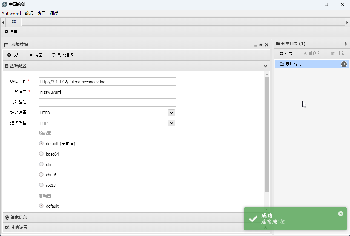Select the base64 encoder option
Image resolution: width=350 pixels, height=236 pixels.
41,154
